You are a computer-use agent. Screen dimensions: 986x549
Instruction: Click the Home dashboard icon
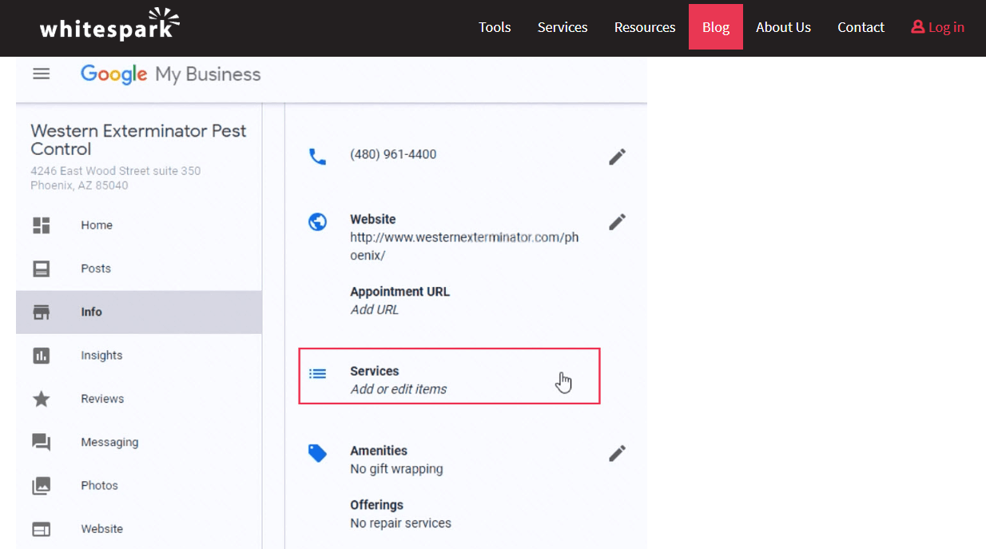click(x=41, y=225)
